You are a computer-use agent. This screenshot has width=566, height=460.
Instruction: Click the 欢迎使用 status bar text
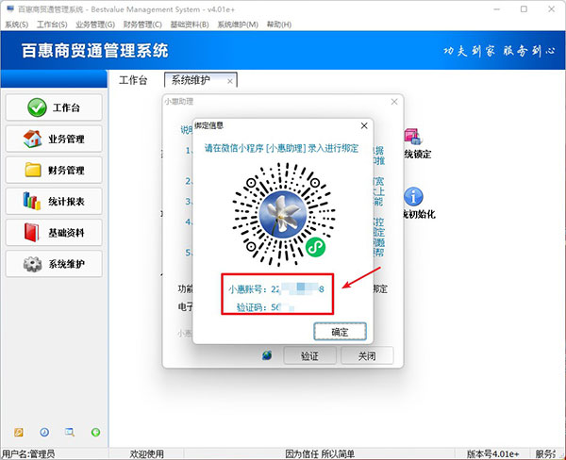click(x=146, y=453)
